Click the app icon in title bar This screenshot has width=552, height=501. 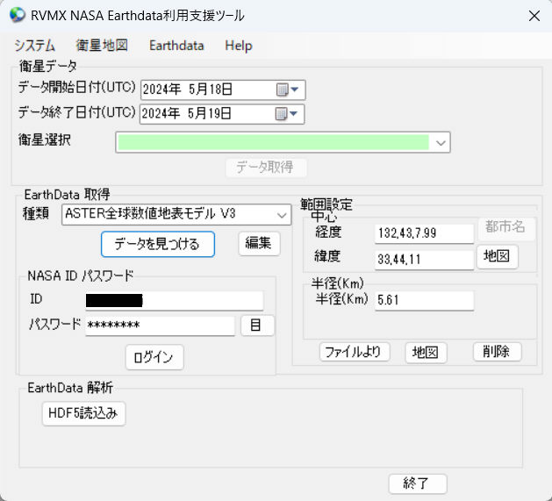(x=15, y=16)
